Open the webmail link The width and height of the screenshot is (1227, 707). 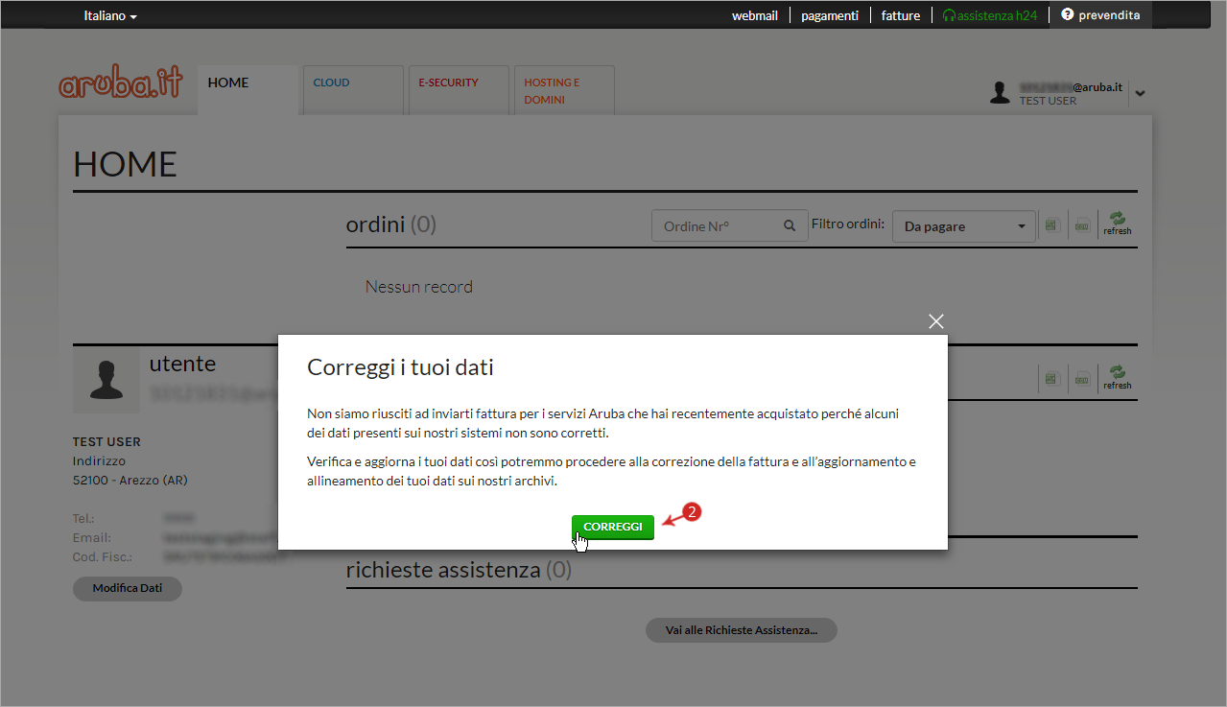[x=754, y=15]
